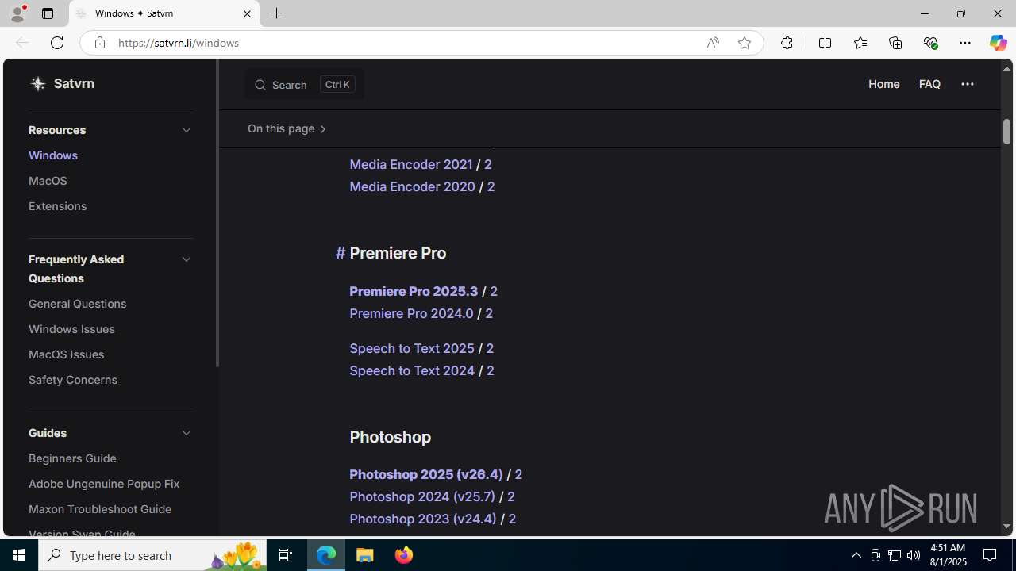Open Maxon Troubleshoot Guide

[100, 509]
